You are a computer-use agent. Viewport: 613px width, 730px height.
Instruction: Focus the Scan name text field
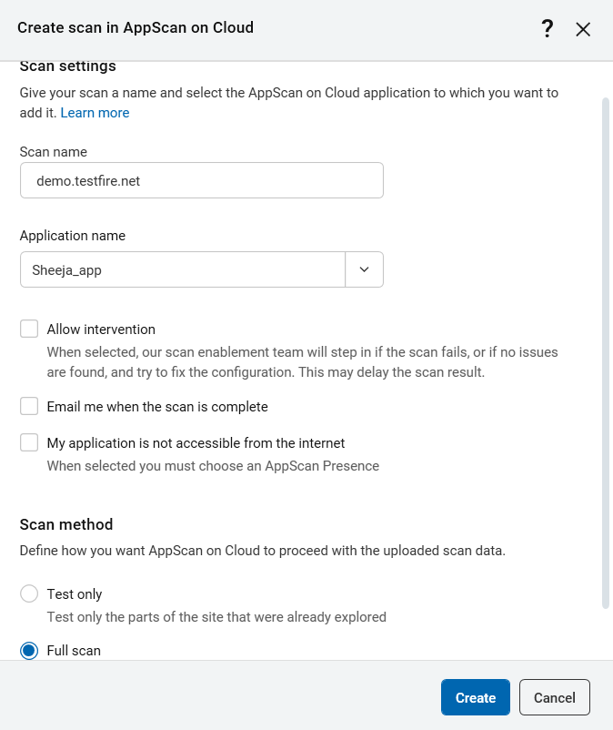pos(201,180)
